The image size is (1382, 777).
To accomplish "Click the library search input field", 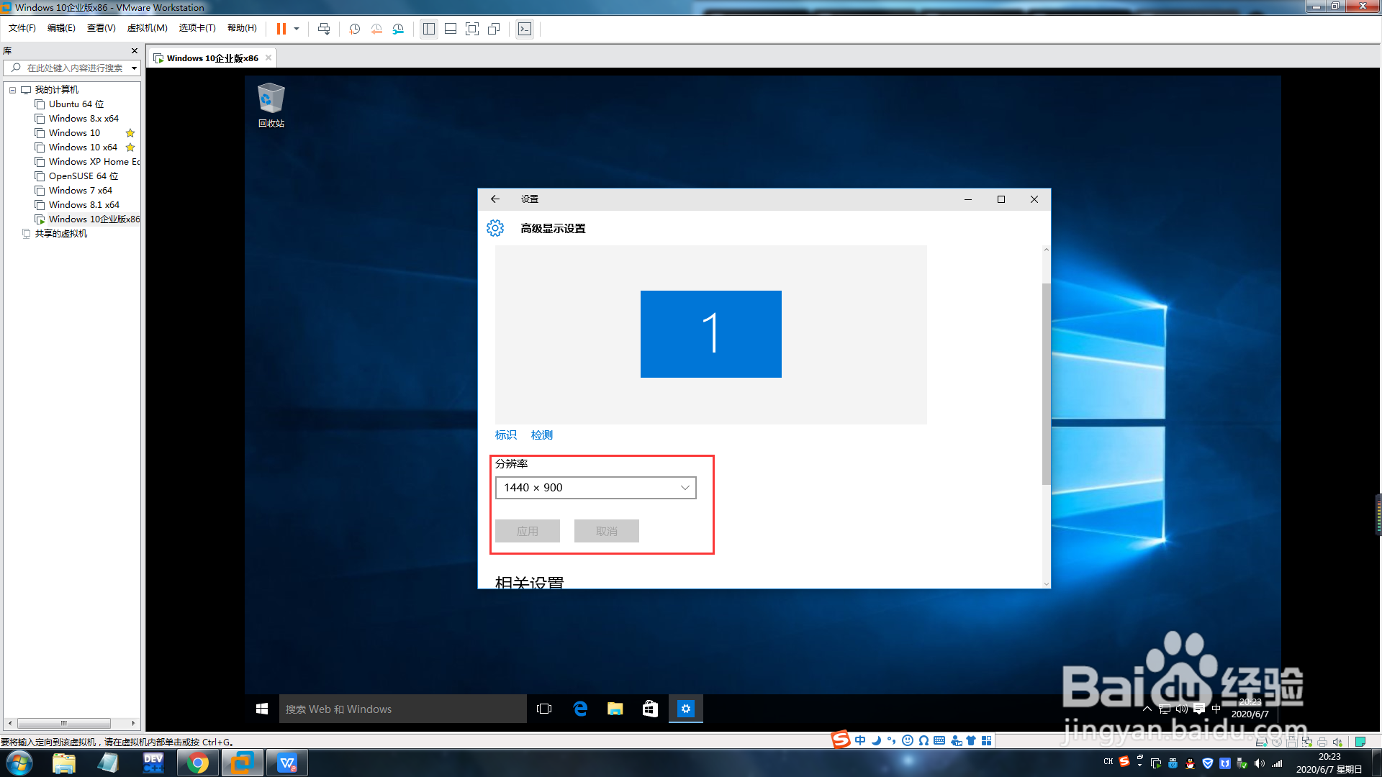I will point(72,68).
